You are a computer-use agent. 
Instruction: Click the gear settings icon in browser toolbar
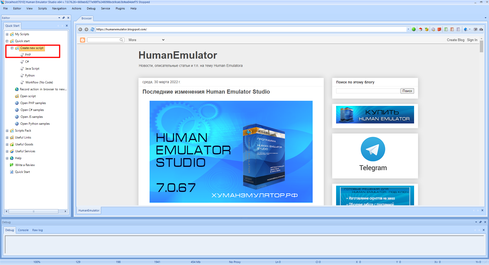pos(433,29)
